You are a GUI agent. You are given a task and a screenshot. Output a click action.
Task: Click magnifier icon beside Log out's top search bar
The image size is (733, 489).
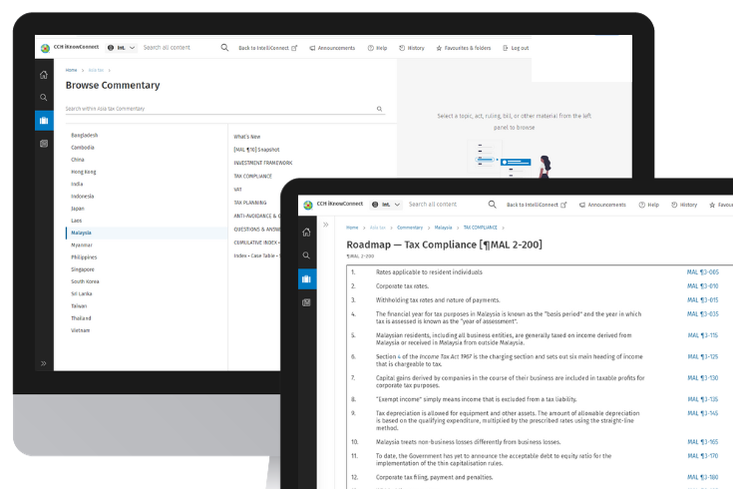coord(224,48)
